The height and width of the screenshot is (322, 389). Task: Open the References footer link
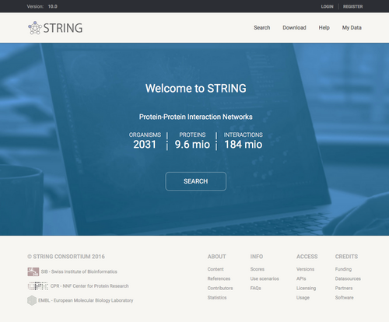click(219, 278)
